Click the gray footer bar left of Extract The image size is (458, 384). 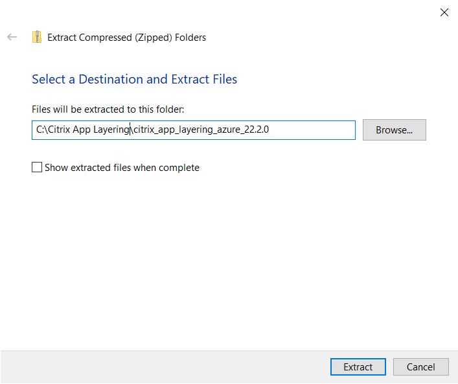pyautogui.click(x=162, y=367)
